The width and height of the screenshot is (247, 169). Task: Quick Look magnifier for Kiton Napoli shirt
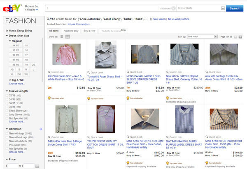(x=167, y=72)
